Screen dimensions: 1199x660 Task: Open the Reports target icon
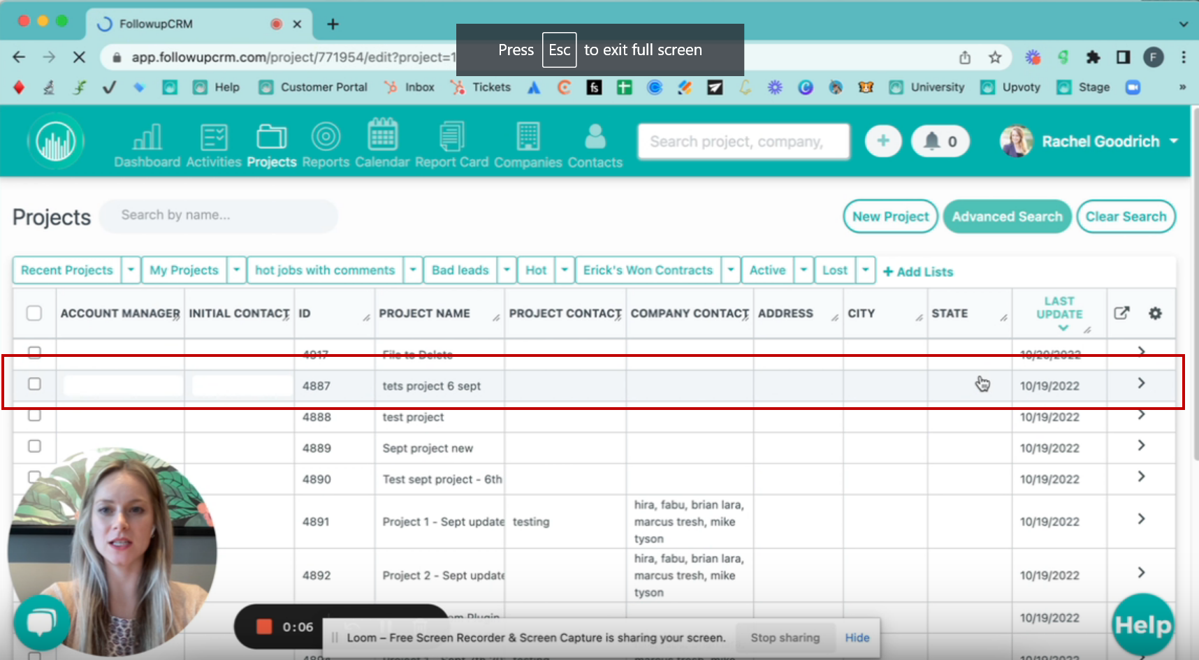pyautogui.click(x=326, y=138)
